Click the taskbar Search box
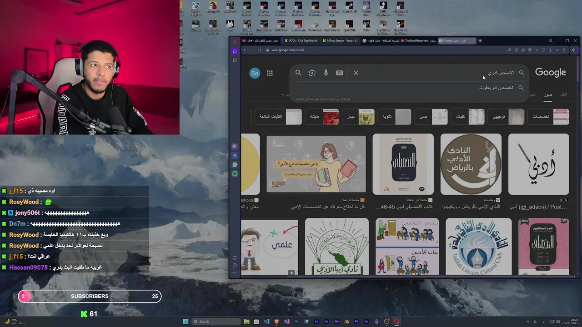Screen dimensions: 582x327 216,322
